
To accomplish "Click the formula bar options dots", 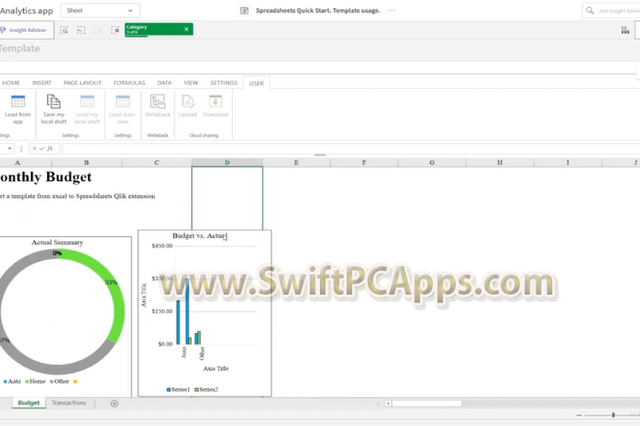I will (x=21, y=149).
